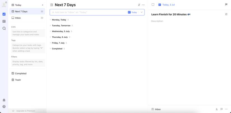Mark Learn Finnish task as complete
The height and width of the screenshot is (113, 231).
coord(153,4)
